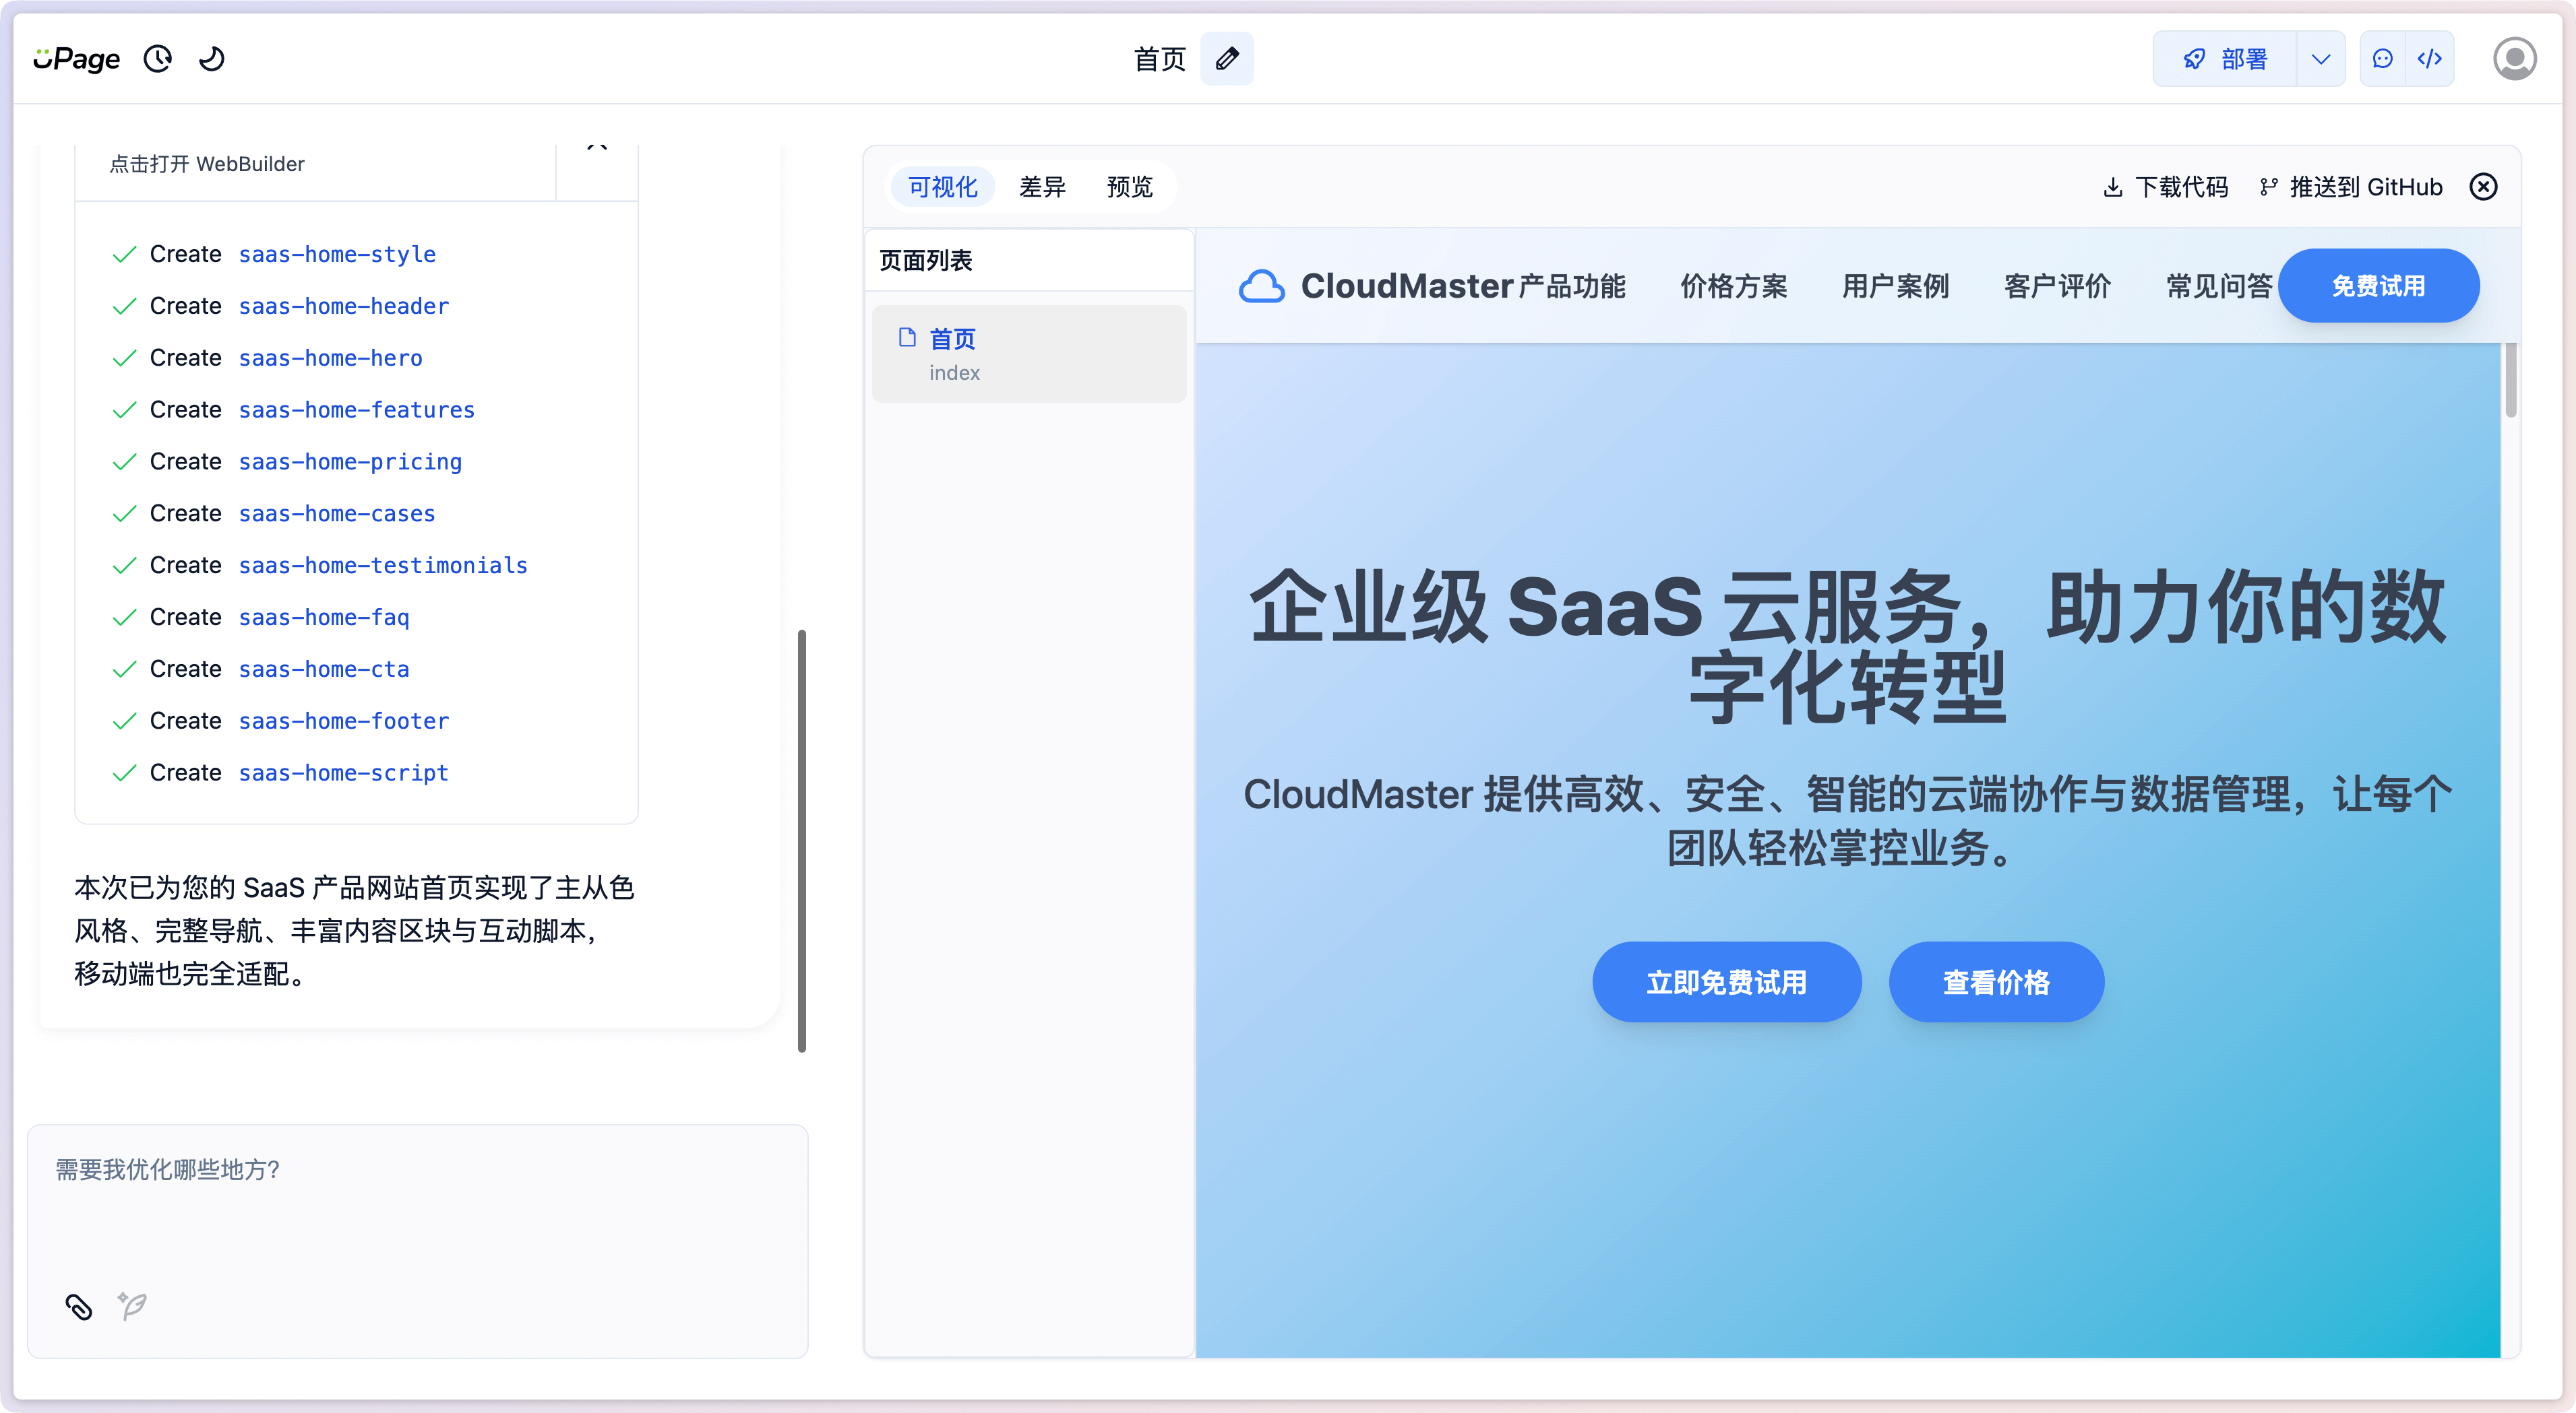This screenshot has width=2576, height=1413.
Task: Toggle the code view </> button
Action: point(2431,59)
